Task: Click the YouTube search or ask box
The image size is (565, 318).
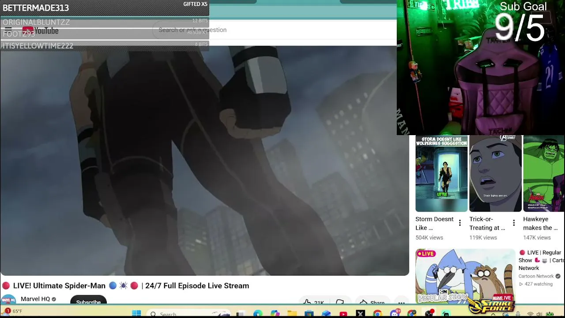Action: pos(274,30)
